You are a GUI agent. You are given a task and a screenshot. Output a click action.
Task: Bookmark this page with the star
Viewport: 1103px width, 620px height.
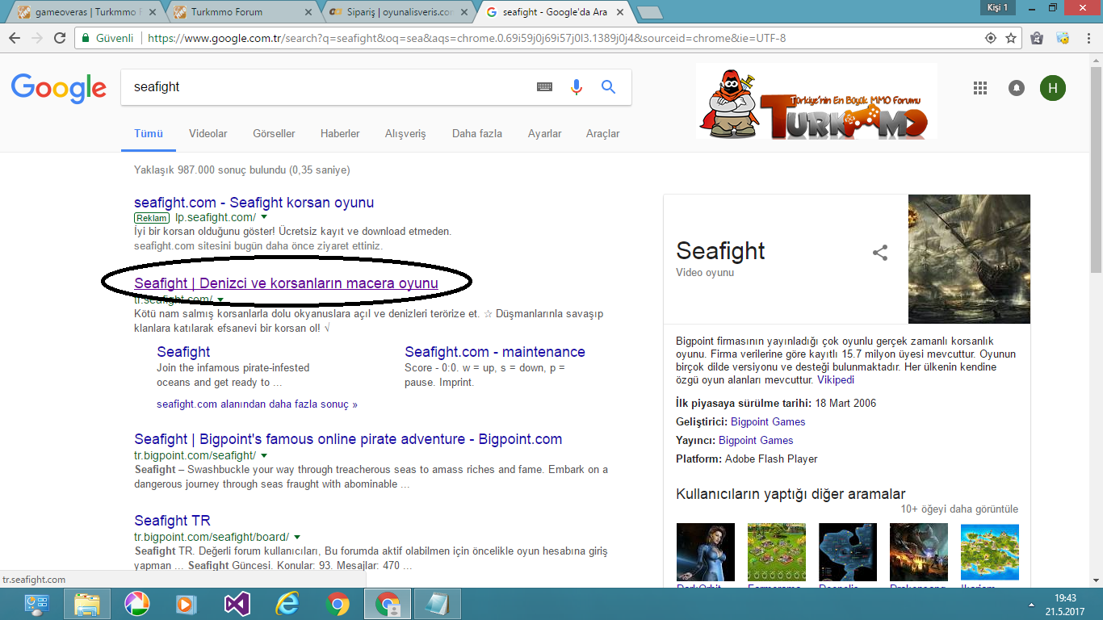pyautogui.click(x=1011, y=38)
